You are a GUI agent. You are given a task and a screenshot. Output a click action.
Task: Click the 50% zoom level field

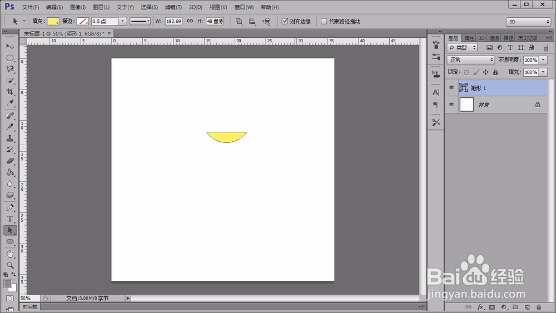coord(29,299)
